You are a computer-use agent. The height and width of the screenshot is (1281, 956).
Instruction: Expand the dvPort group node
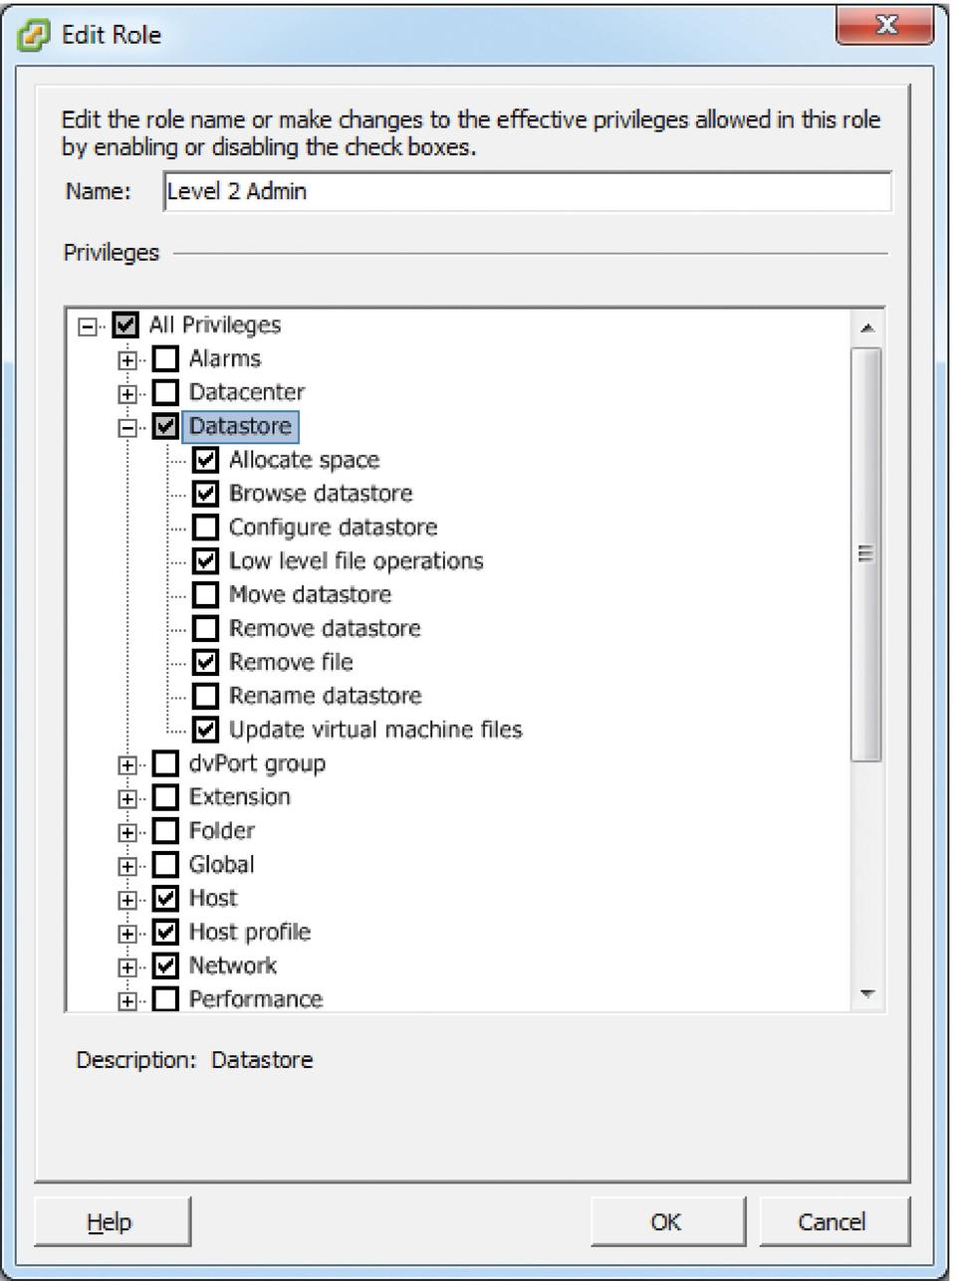pyautogui.click(x=127, y=764)
